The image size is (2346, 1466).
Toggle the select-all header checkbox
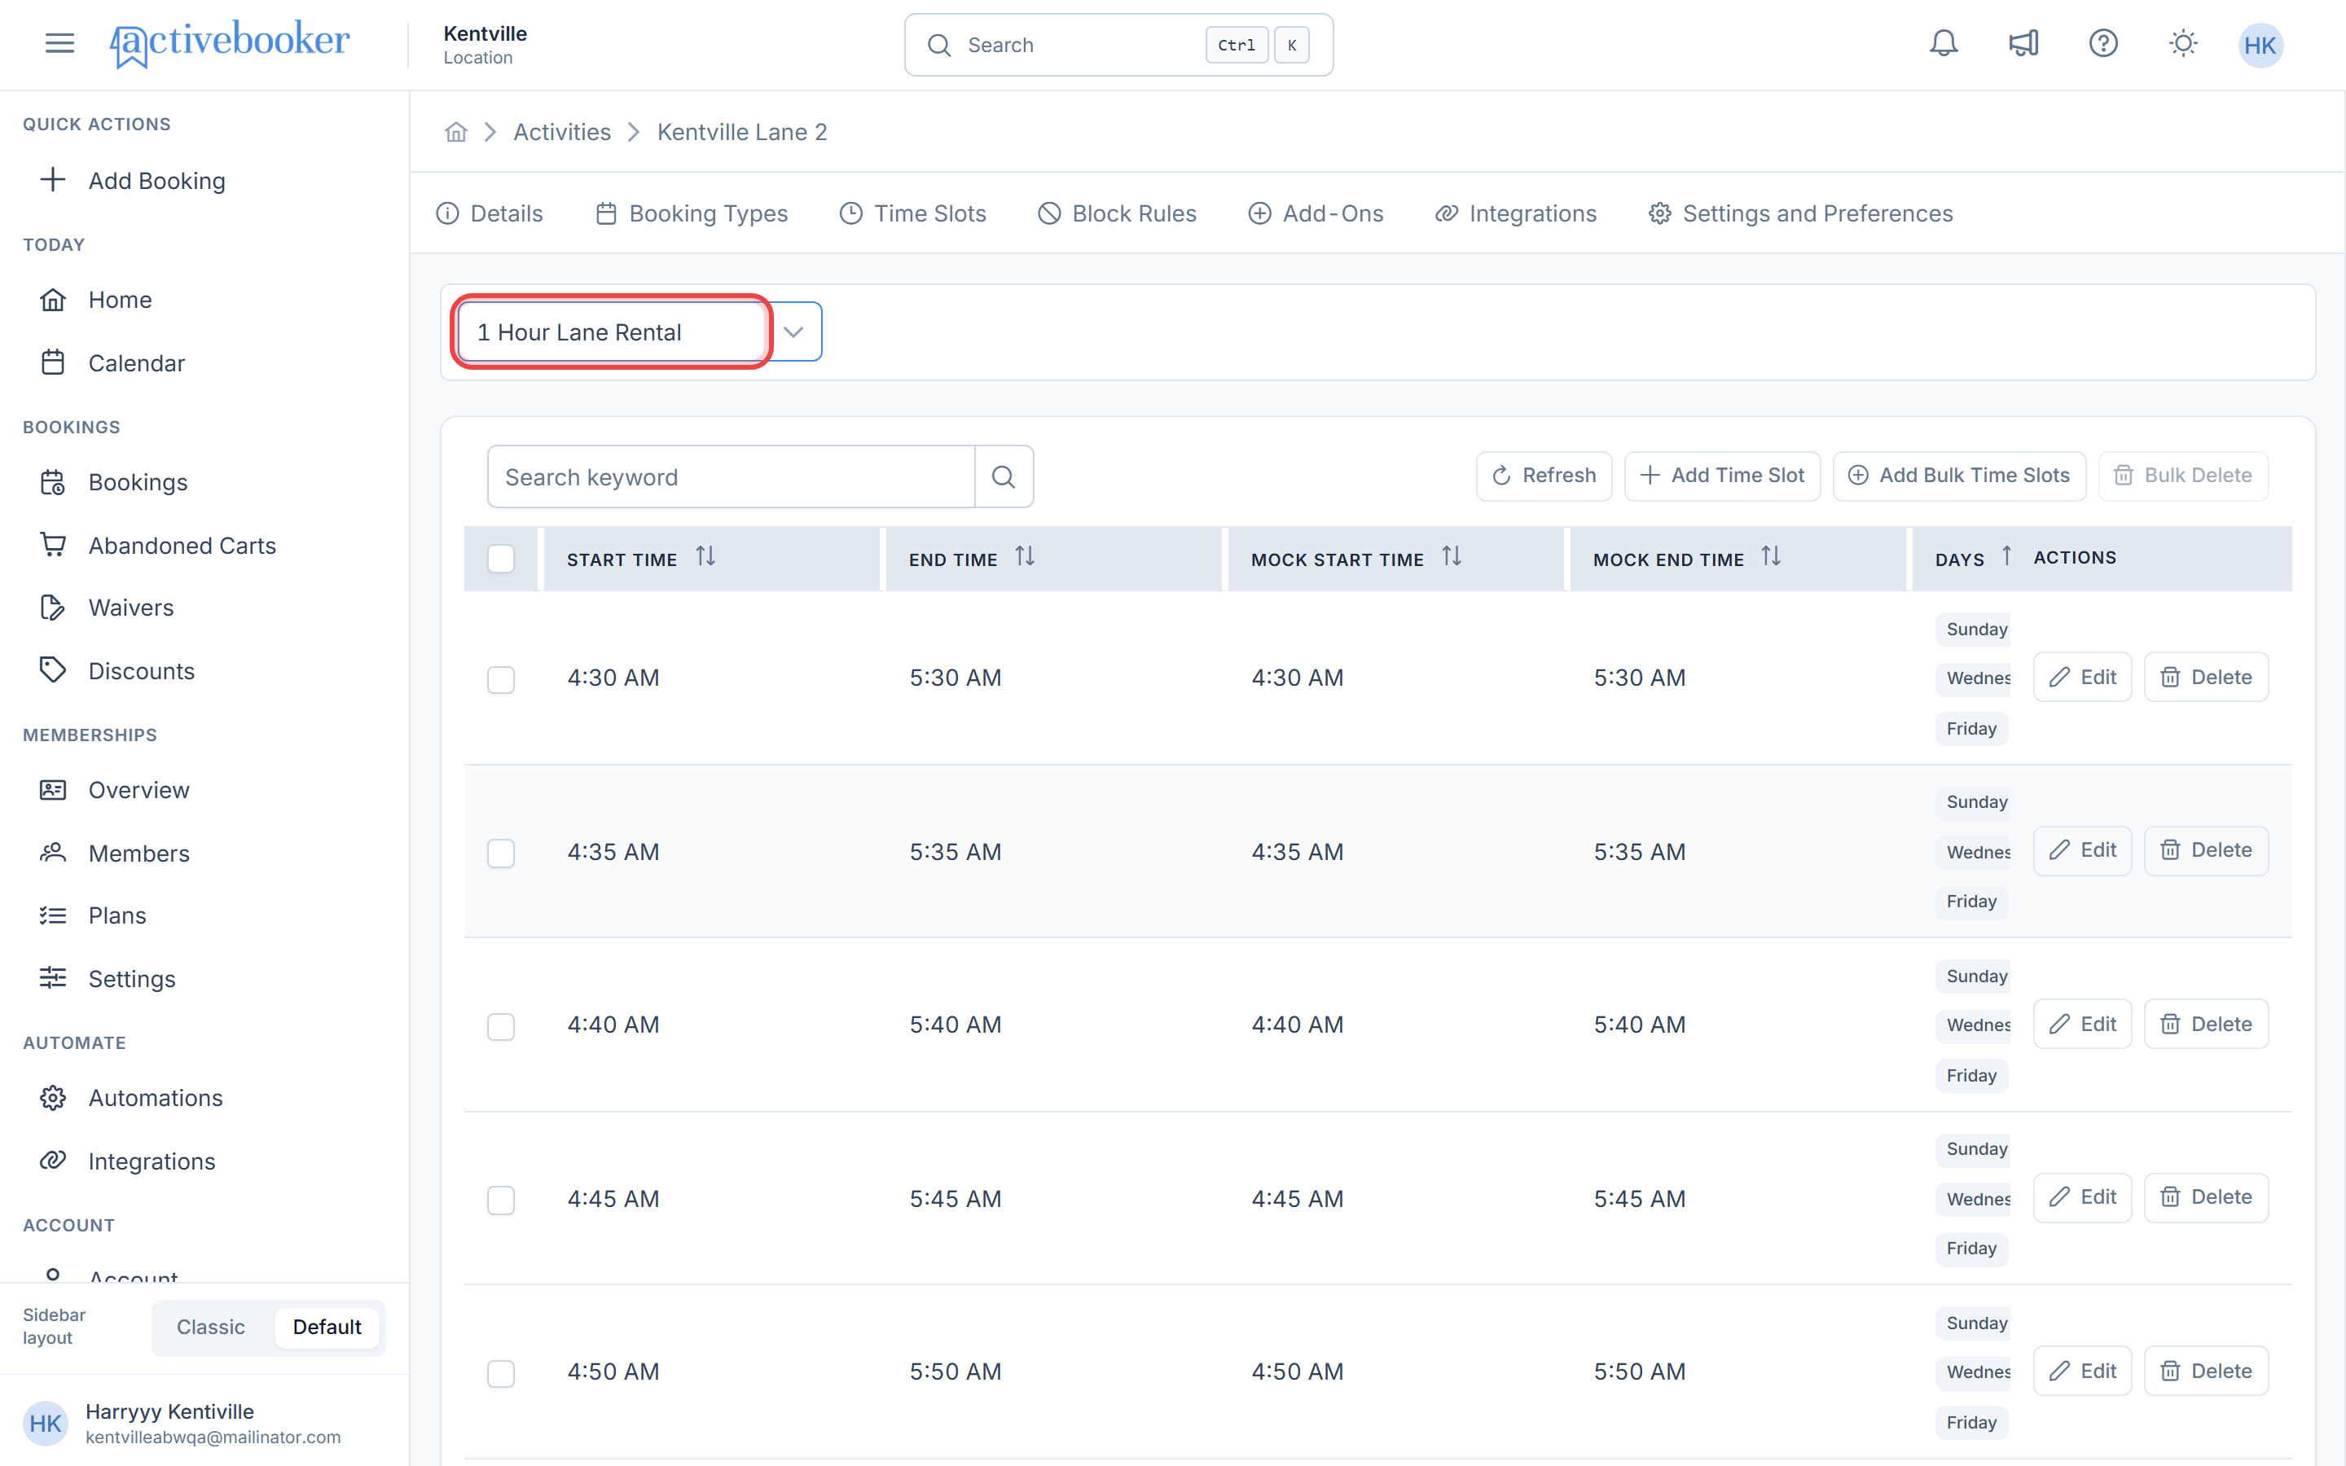[500, 559]
